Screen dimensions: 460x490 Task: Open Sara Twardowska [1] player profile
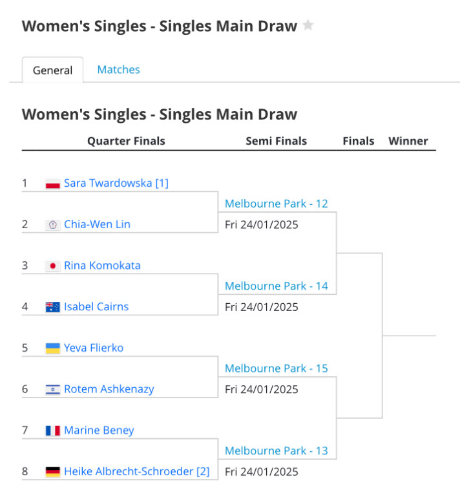click(116, 183)
